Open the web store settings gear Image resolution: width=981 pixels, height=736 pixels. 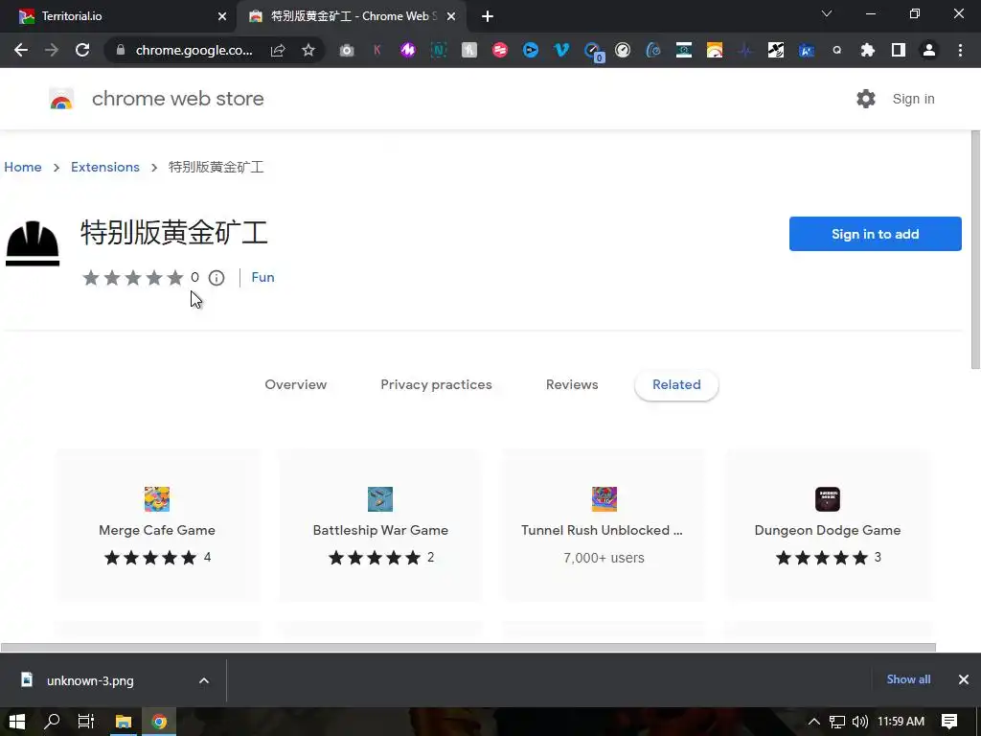pyautogui.click(x=866, y=99)
